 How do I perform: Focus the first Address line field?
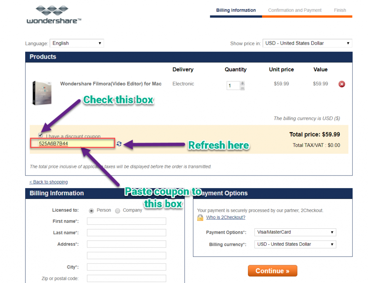pyautogui.click(x=126, y=244)
